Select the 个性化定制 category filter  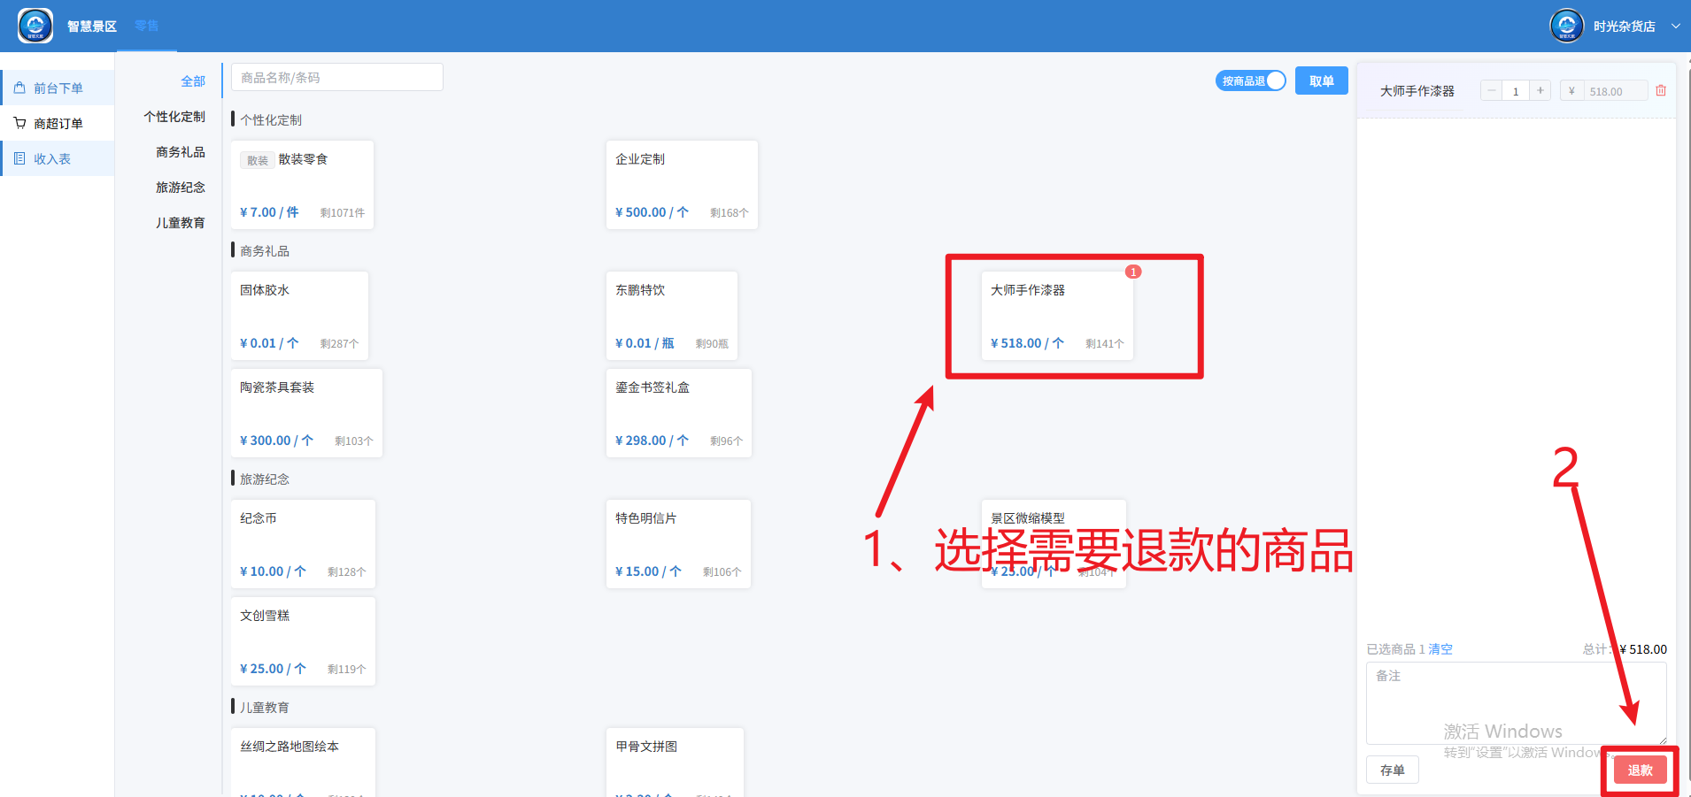[174, 117]
